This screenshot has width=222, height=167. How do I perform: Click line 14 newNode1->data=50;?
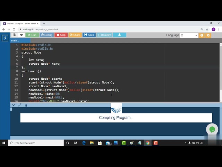point(44,94)
